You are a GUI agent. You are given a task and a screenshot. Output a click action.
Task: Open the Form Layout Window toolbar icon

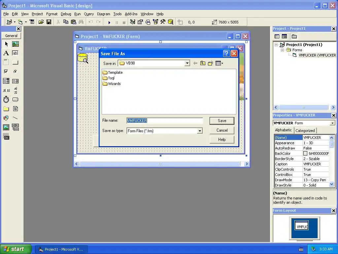[148, 22]
